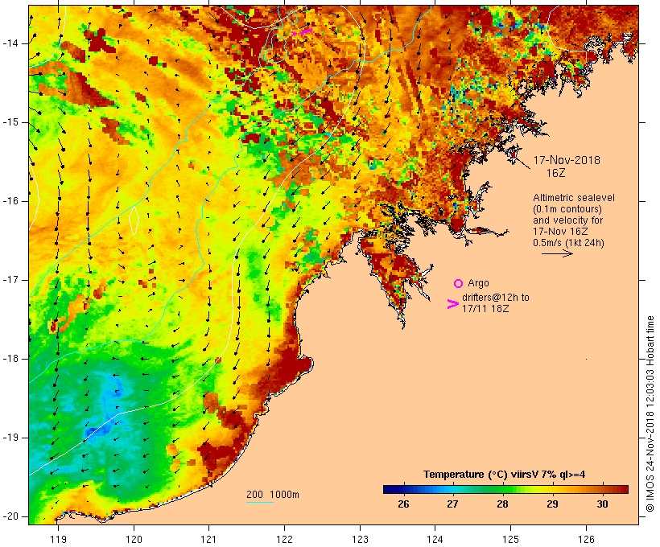Click '17/11 18Z' legend text
This screenshot has width=660, height=547.
(485, 309)
